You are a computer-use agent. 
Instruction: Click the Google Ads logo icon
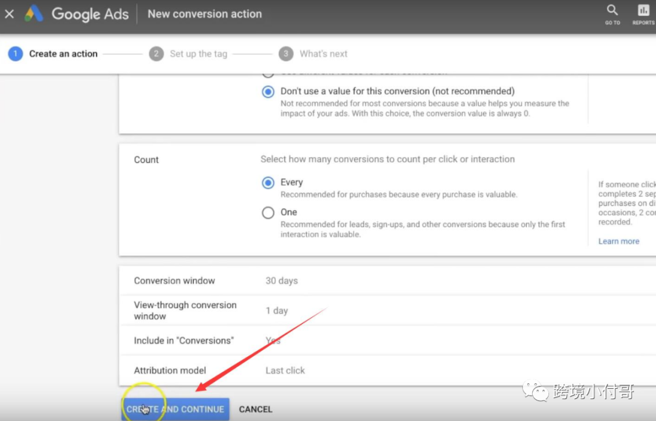click(34, 14)
